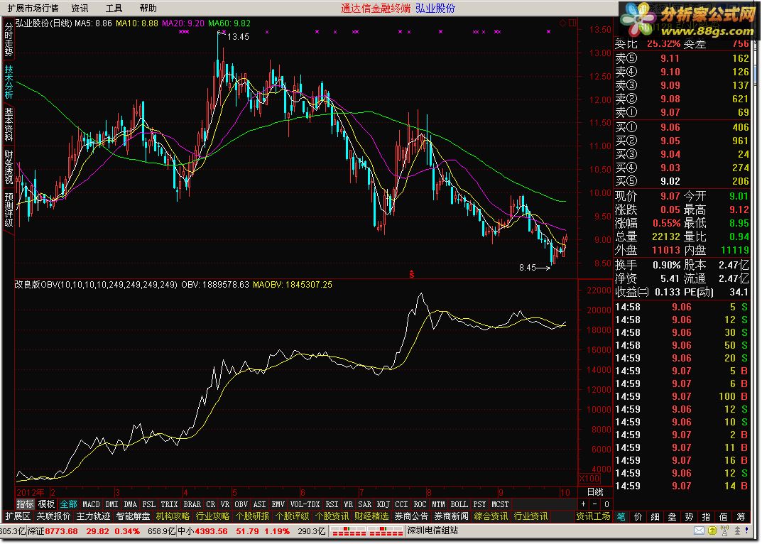
Task: Switch to the 分时走势 side tab
Action: pyautogui.click(x=9, y=40)
